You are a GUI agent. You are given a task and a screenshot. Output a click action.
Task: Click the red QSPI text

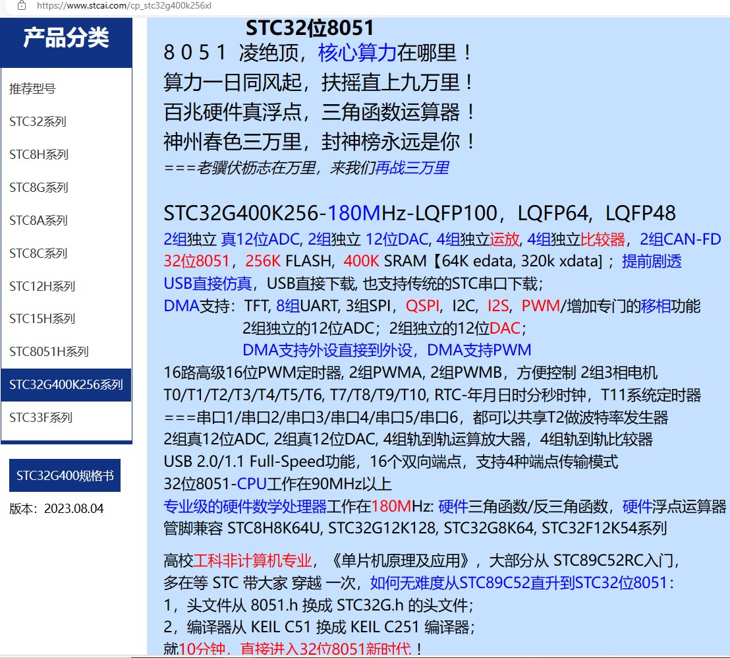422,306
